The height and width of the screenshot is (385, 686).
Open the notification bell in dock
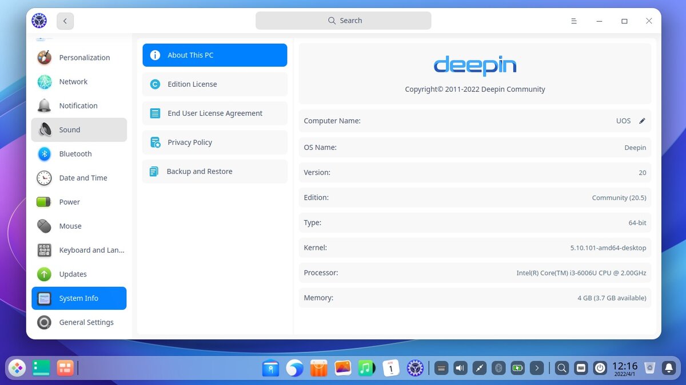pyautogui.click(x=669, y=368)
